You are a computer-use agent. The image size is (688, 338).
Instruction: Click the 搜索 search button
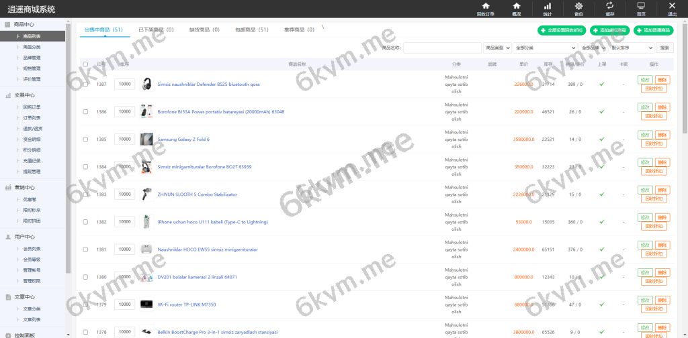[x=664, y=48]
